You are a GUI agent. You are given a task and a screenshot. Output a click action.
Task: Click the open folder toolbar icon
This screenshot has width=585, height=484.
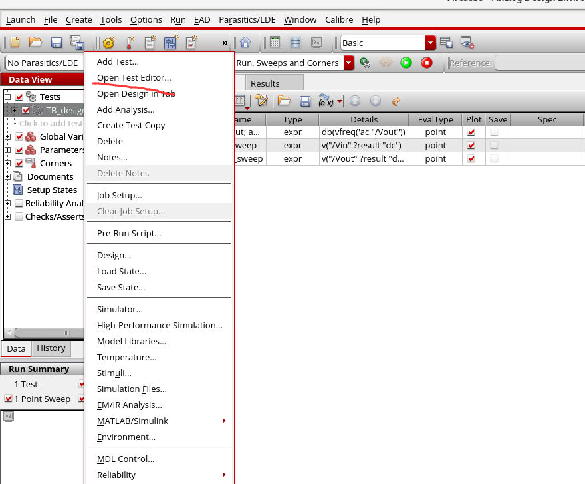click(35, 42)
